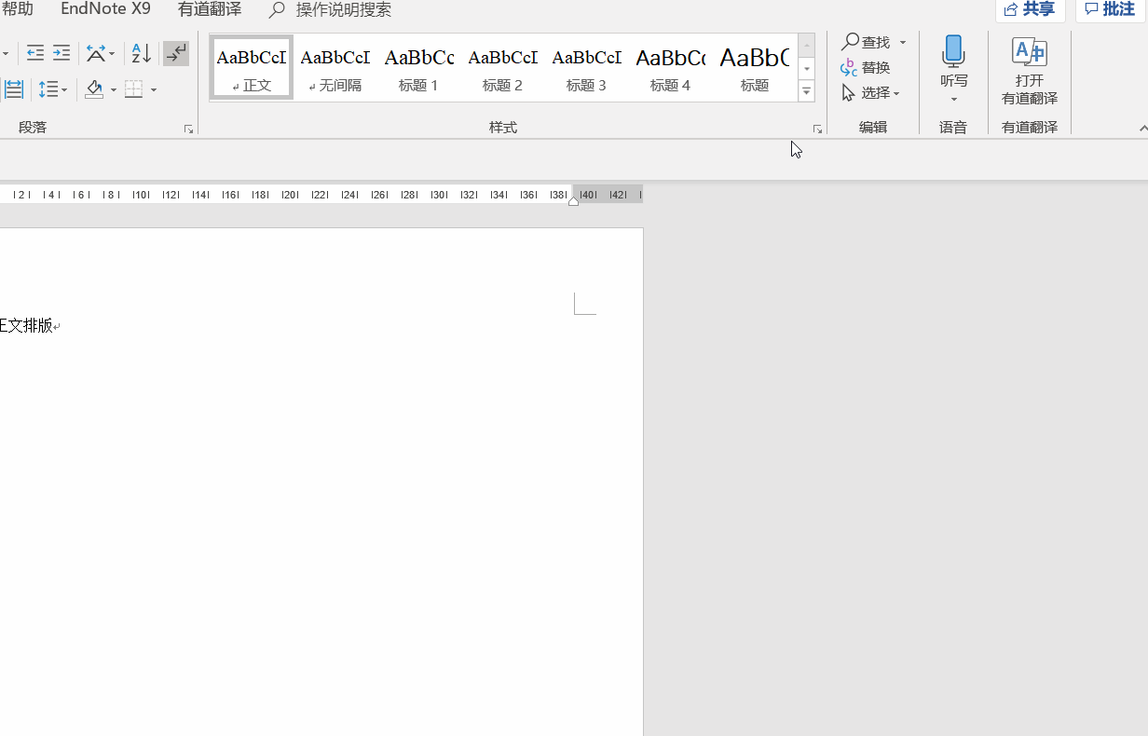The width and height of the screenshot is (1148, 736).
Task: Open the styles pane dialog launcher
Action: tap(817, 129)
